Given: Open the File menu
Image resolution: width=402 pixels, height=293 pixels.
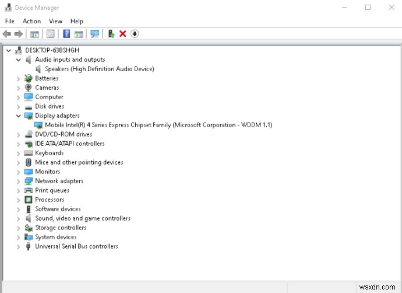Looking at the screenshot, I should click(x=10, y=21).
